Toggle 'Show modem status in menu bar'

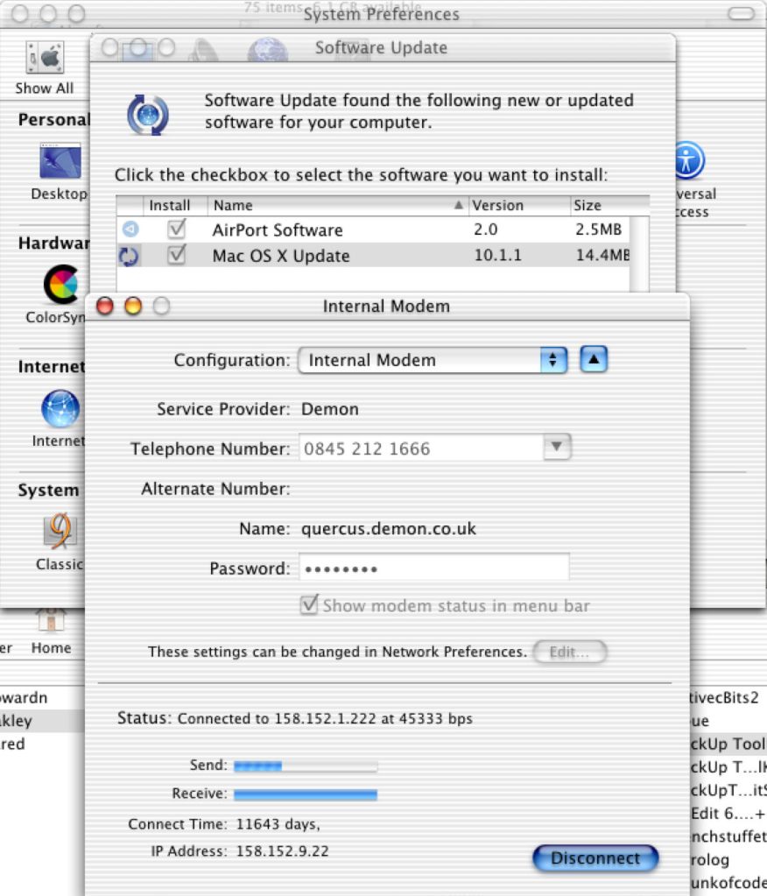(x=310, y=605)
